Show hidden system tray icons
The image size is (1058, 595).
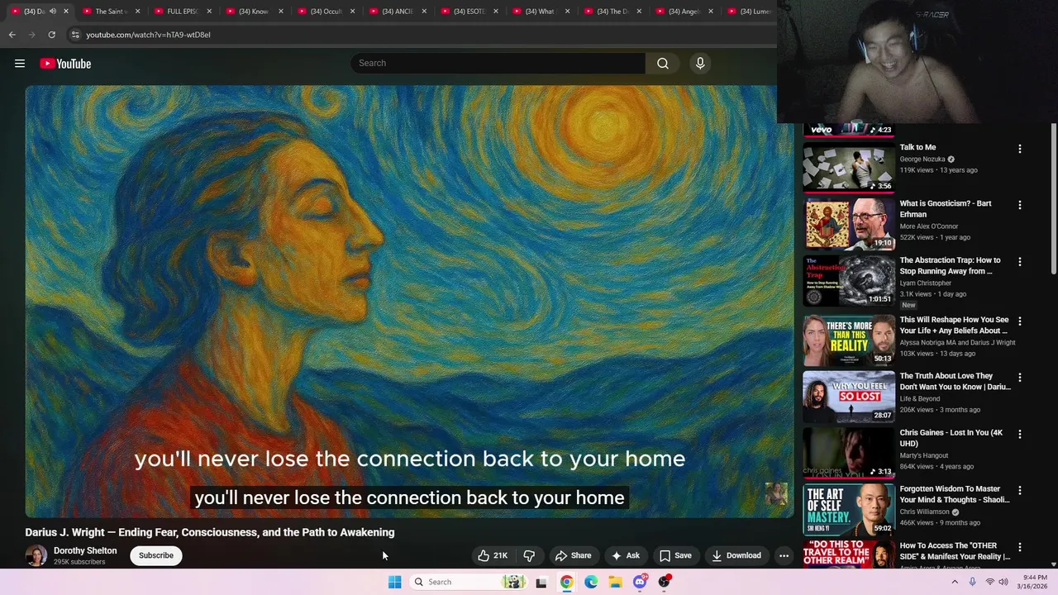[955, 582]
